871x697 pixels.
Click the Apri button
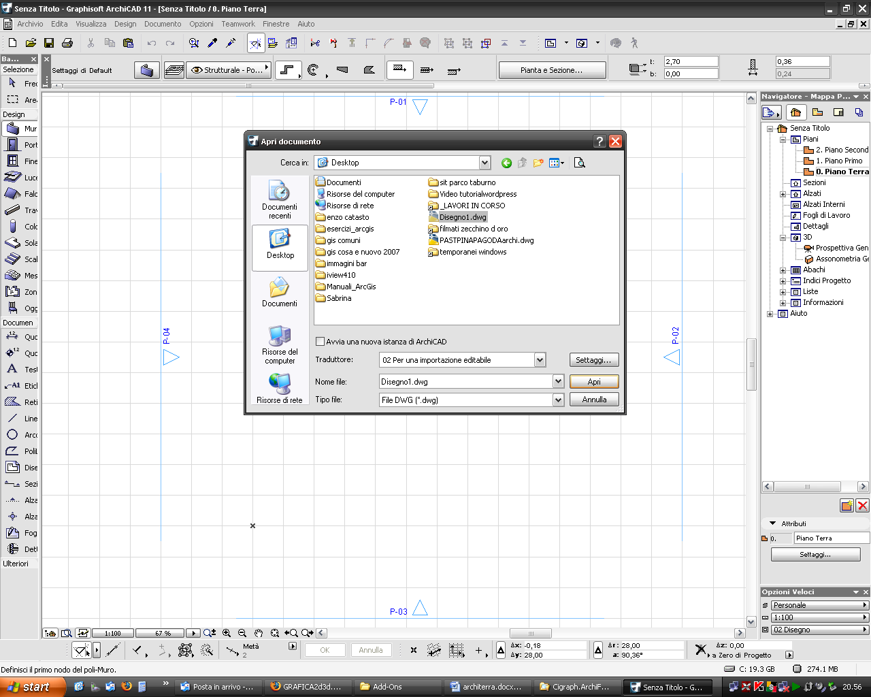point(594,382)
